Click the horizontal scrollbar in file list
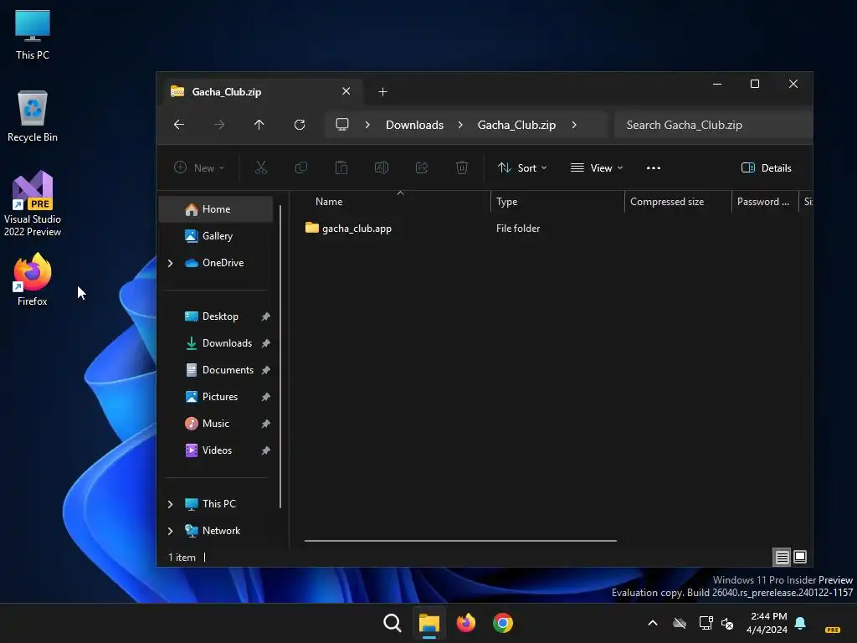 coord(460,541)
